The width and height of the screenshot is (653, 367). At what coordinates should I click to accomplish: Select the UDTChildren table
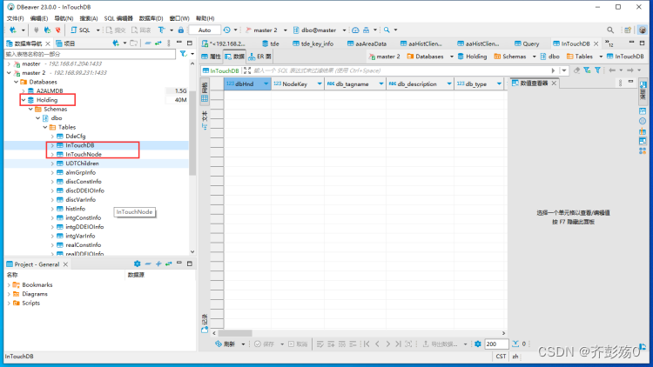pos(82,163)
